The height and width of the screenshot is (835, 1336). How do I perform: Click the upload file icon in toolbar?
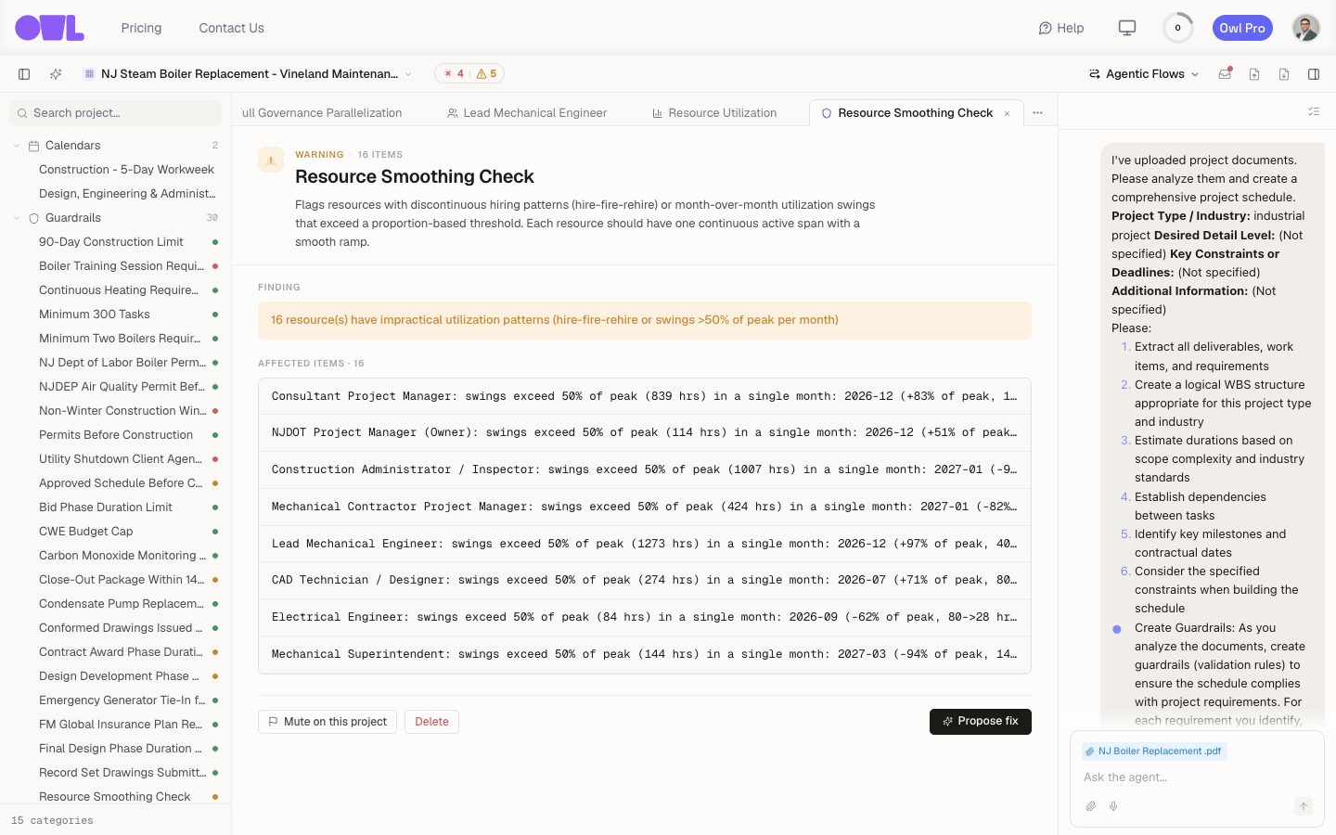click(1254, 74)
